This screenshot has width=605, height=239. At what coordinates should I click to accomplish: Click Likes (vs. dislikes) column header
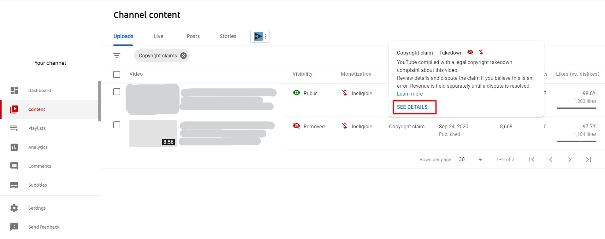click(x=578, y=74)
